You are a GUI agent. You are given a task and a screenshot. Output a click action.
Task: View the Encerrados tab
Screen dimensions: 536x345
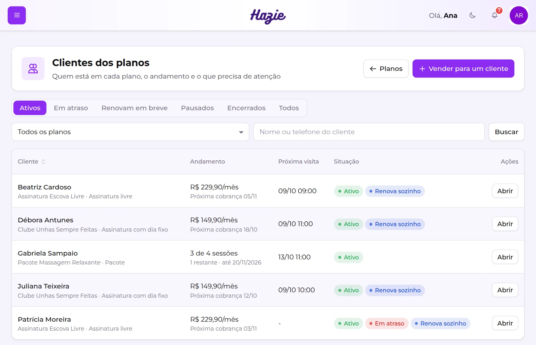[246, 108]
